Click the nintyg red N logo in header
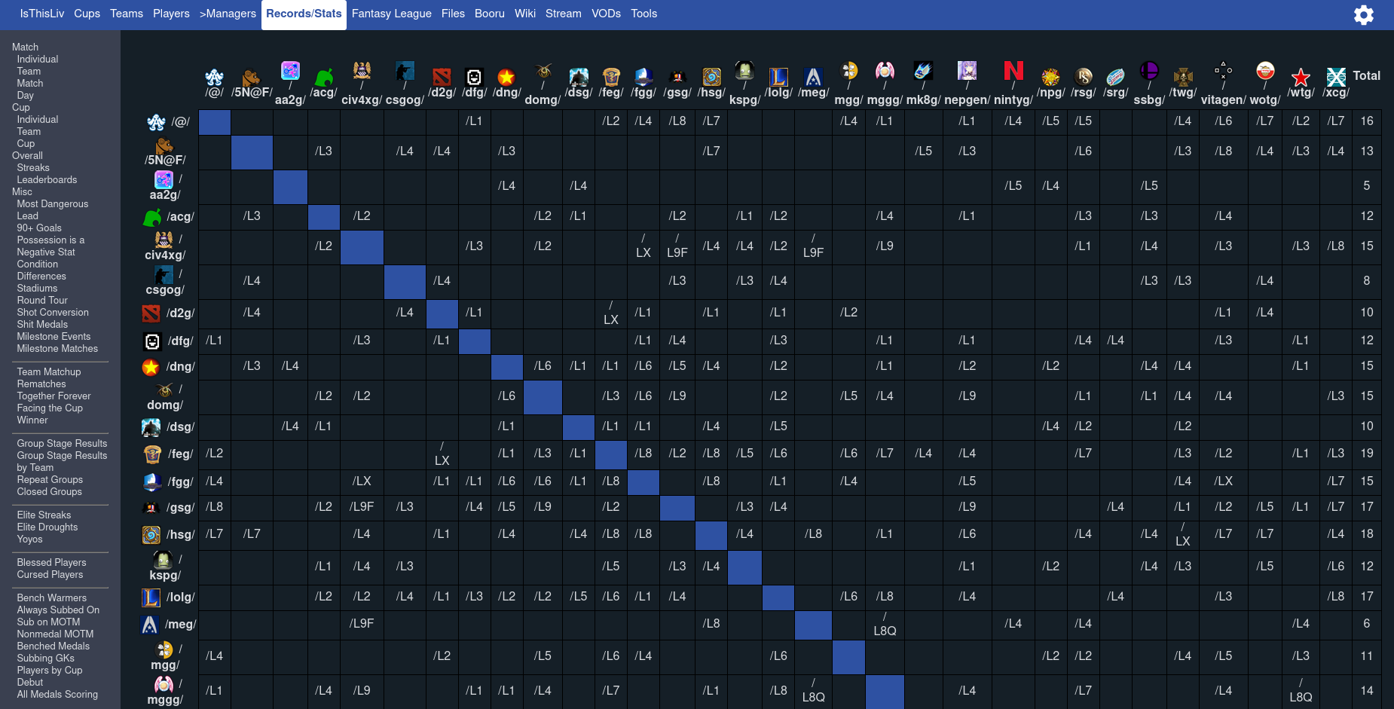The height and width of the screenshot is (709, 1394). click(1013, 70)
